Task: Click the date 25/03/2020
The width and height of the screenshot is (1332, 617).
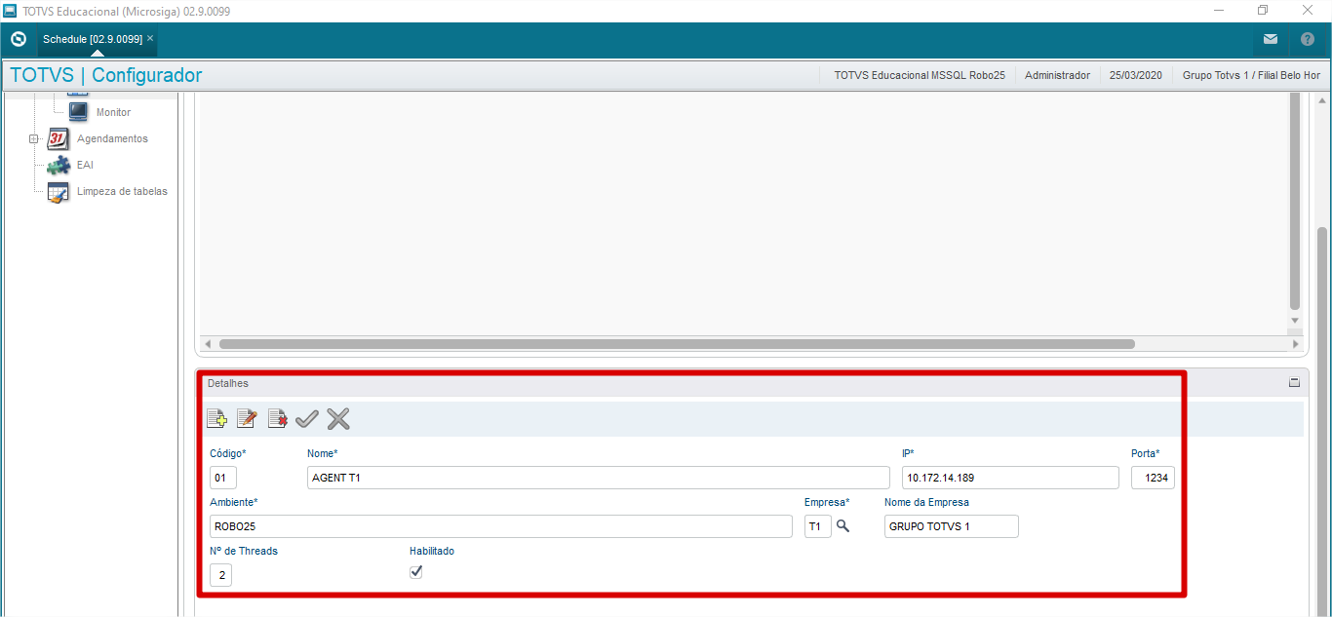Action: point(1136,75)
